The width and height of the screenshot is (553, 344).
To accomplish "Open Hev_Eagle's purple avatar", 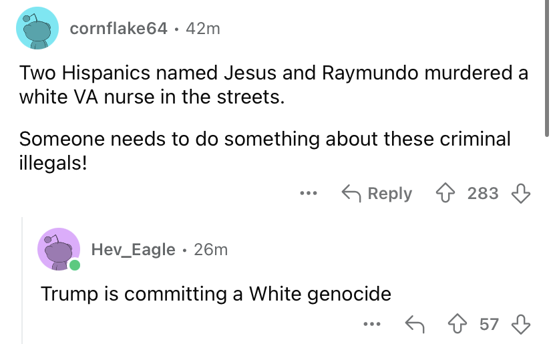I will coord(58,249).
